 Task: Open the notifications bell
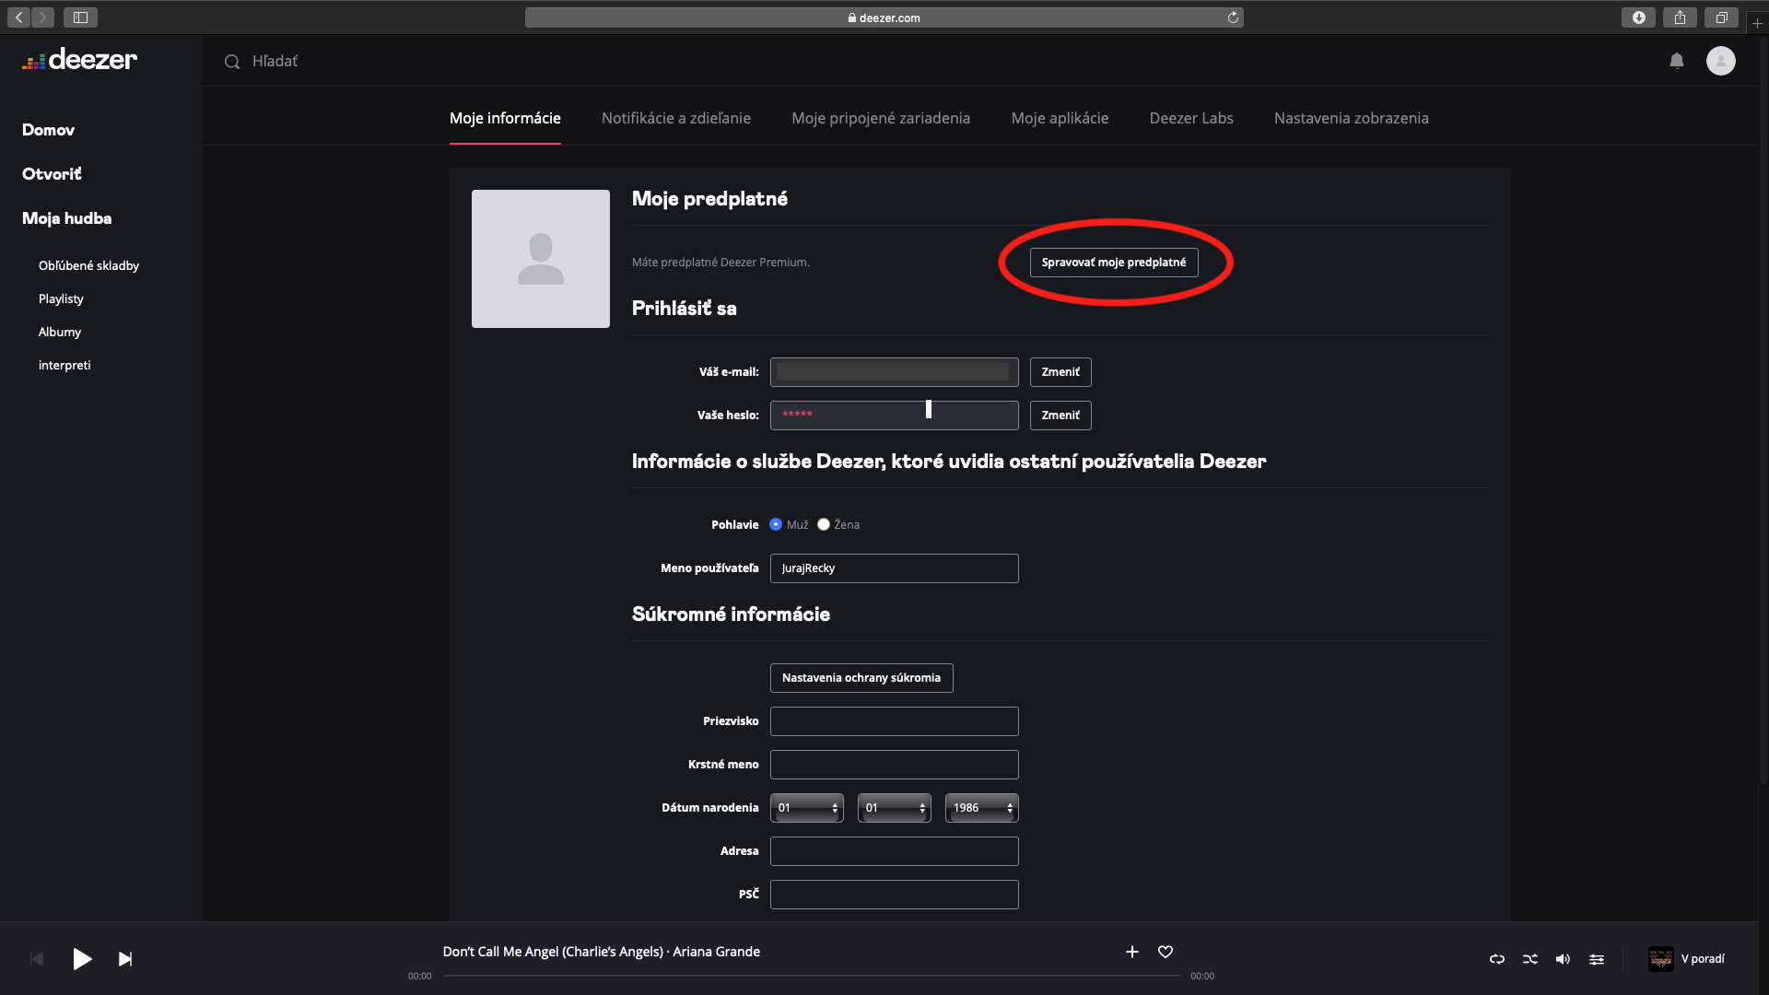1677,61
